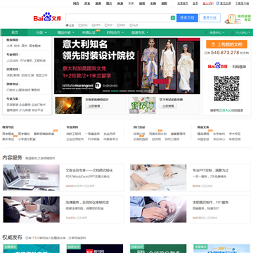Open the 工程科技 sidebar link

coord(40,60)
